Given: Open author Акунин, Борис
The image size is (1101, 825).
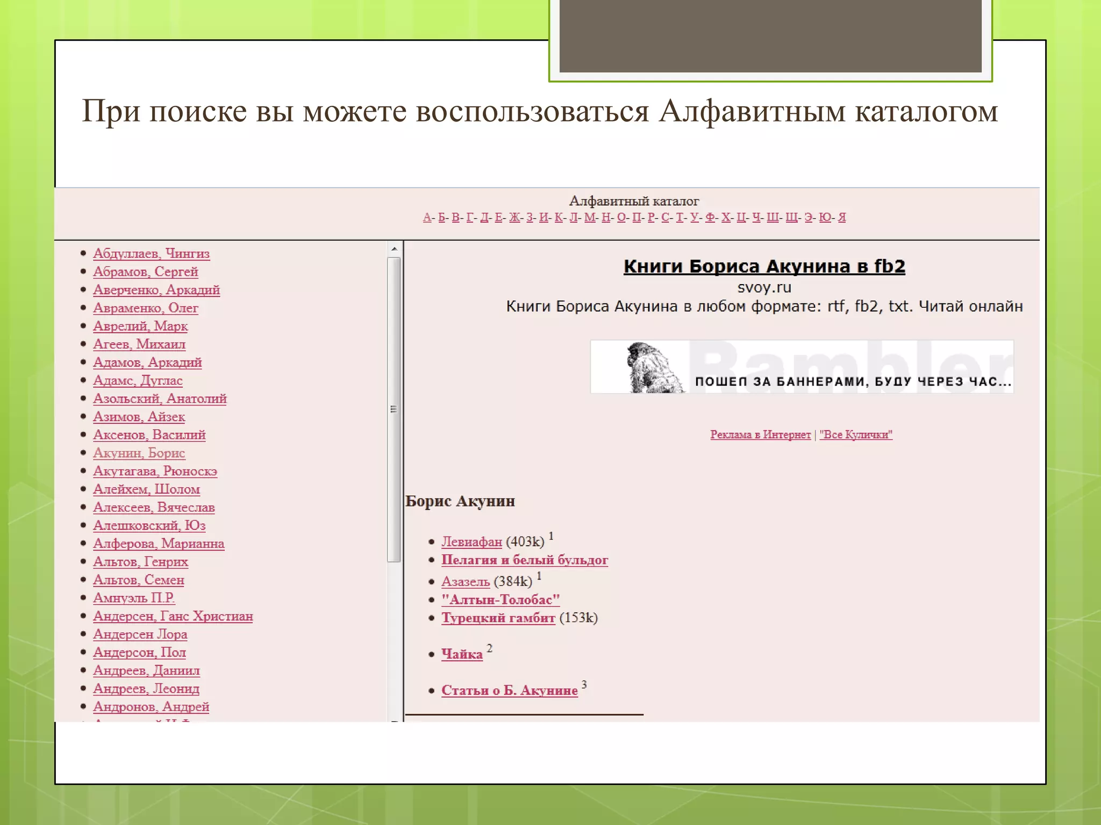Looking at the screenshot, I should pyautogui.click(x=139, y=453).
